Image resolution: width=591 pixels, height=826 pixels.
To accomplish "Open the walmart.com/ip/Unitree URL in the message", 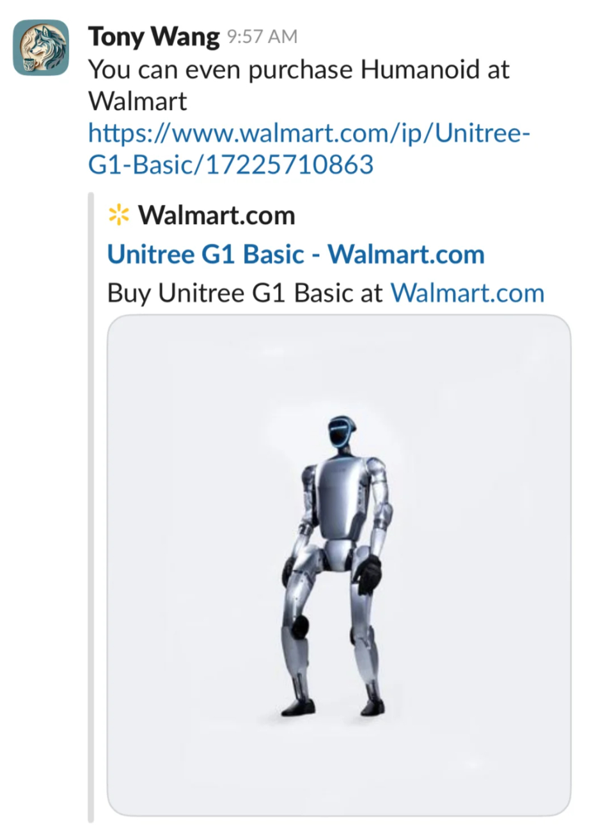I will [310, 134].
